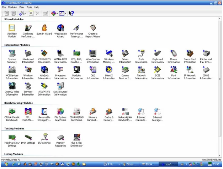
Task: Select Processes Information icon
Action: coord(60,73)
